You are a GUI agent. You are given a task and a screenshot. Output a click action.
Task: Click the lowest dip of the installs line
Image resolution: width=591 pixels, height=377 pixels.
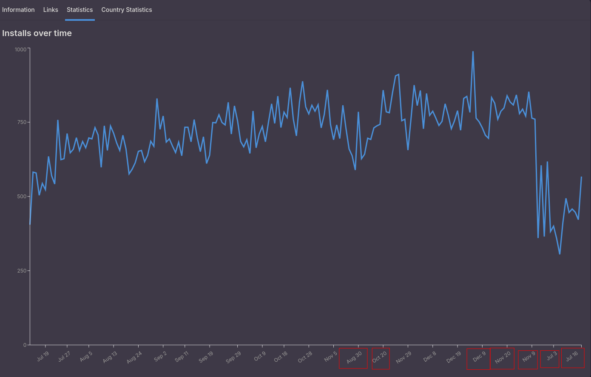click(560, 253)
